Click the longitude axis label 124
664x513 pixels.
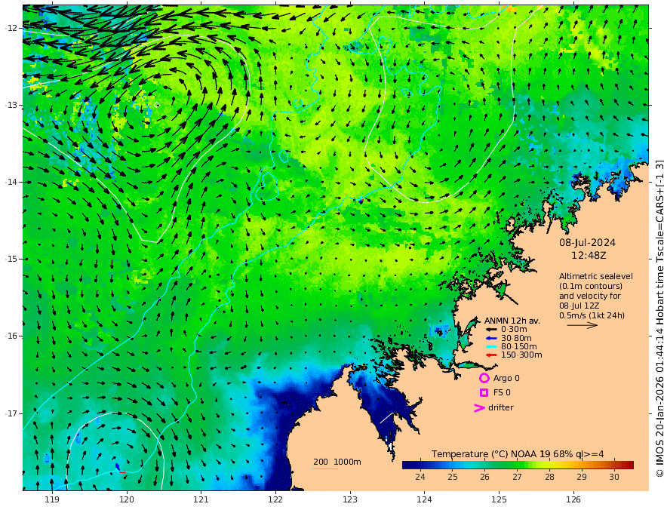click(x=424, y=500)
